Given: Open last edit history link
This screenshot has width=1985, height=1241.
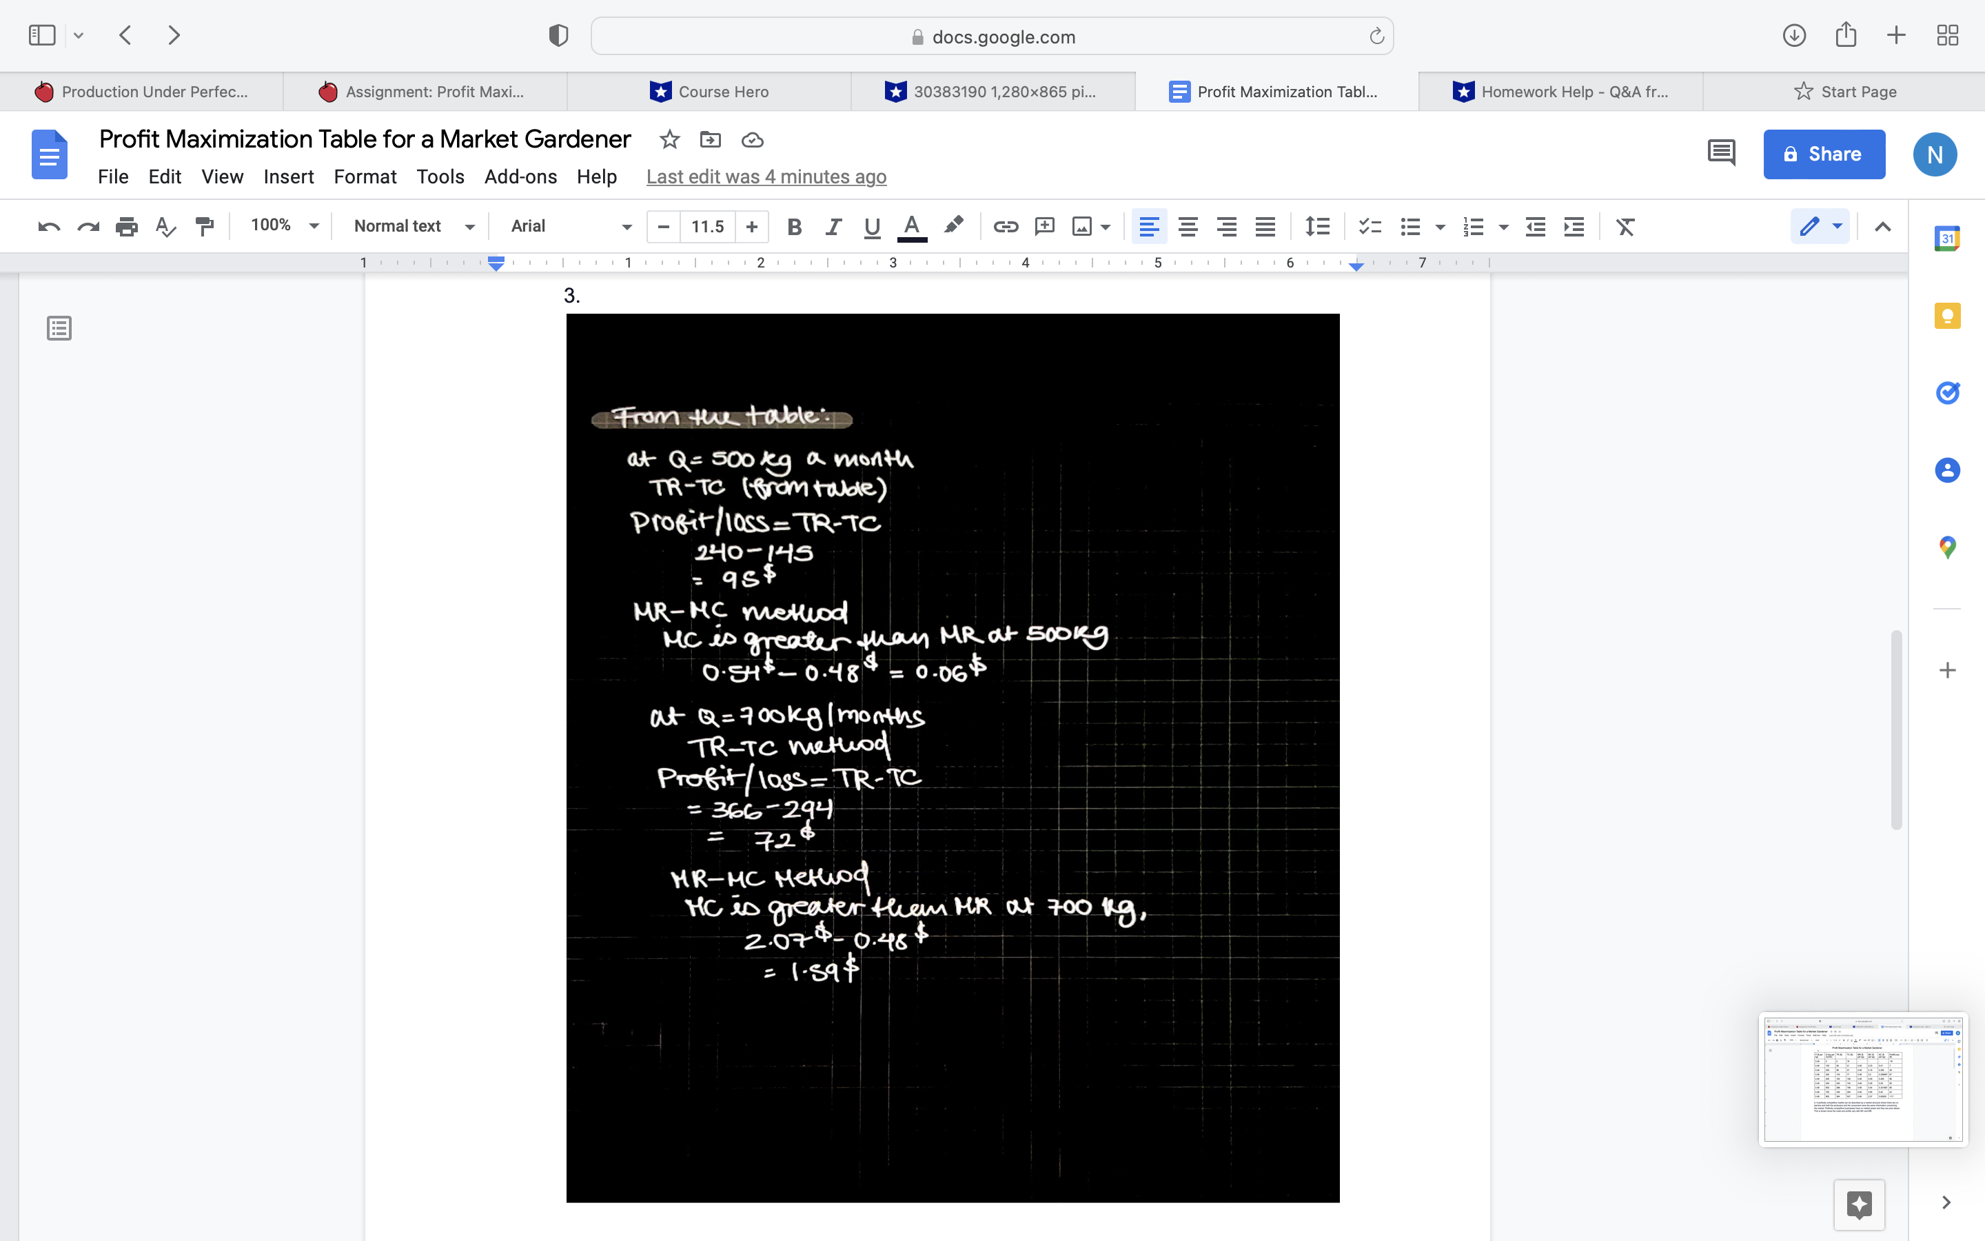Looking at the screenshot, I should 765,176.
